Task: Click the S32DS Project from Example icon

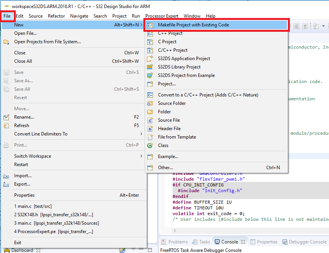Action: click(x=150, y=75)
